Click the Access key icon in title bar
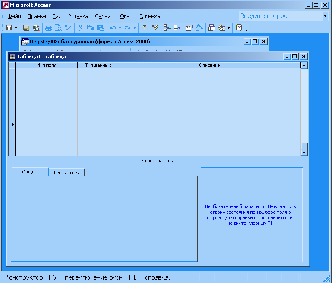 [x=5, y=5]
